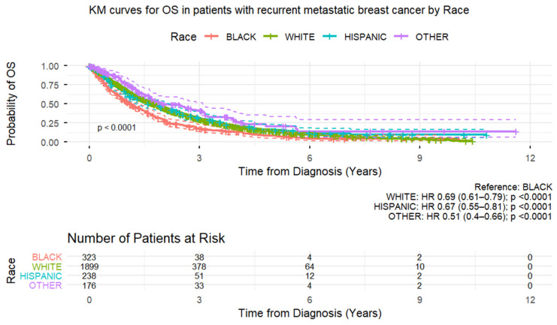The width and height of the screenshot is (557, 325).
Task: Click the green WHITE legend line marker
Action: (270, 37)
